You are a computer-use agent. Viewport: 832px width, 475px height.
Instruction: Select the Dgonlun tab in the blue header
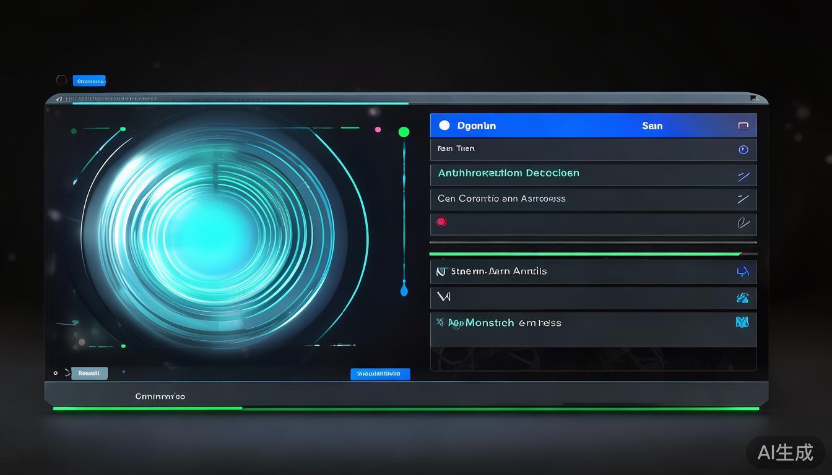point(476,126)
